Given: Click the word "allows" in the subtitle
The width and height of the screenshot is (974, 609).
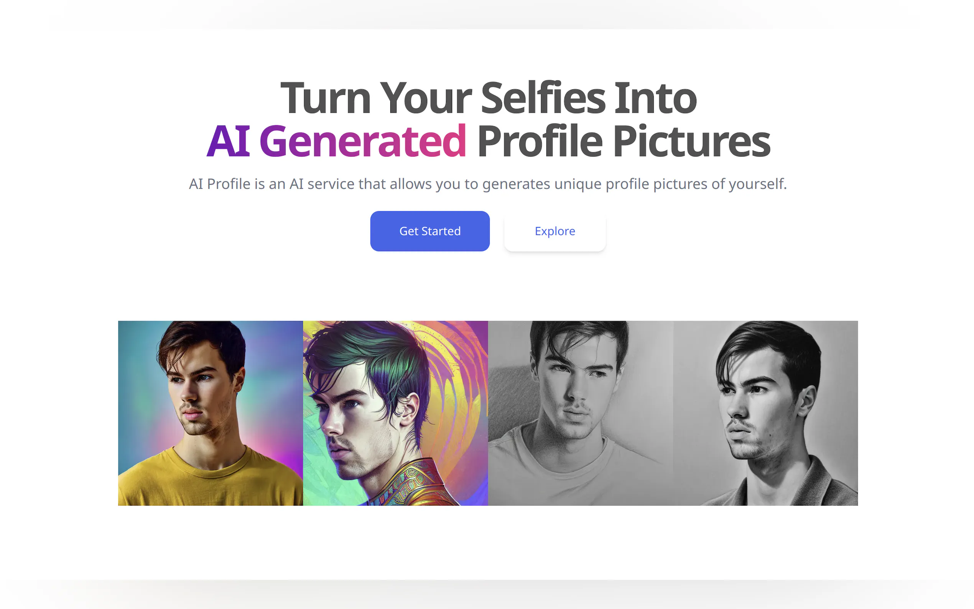Looking at the screenshot, I should [410, 184].
